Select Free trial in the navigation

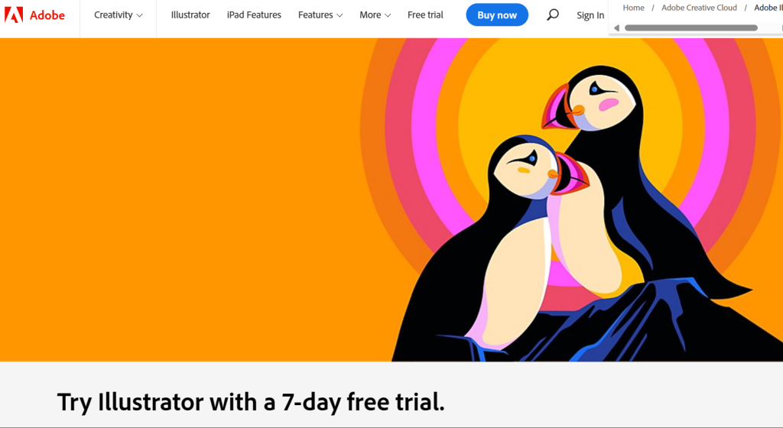tap(425, 15)
